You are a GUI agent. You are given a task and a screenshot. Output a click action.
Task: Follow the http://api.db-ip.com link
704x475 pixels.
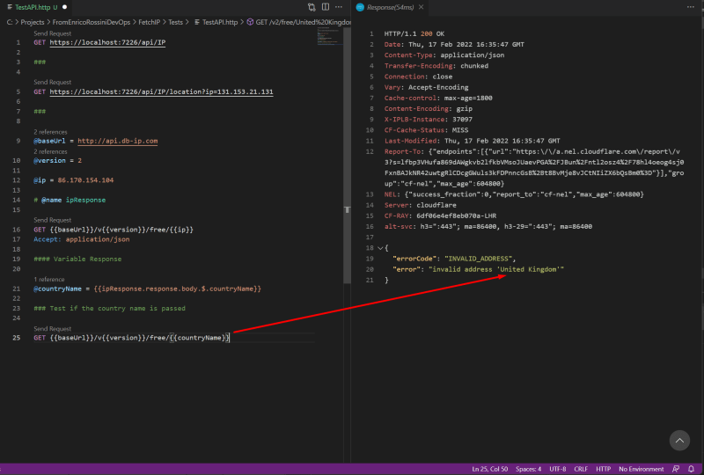pos(118,141)
